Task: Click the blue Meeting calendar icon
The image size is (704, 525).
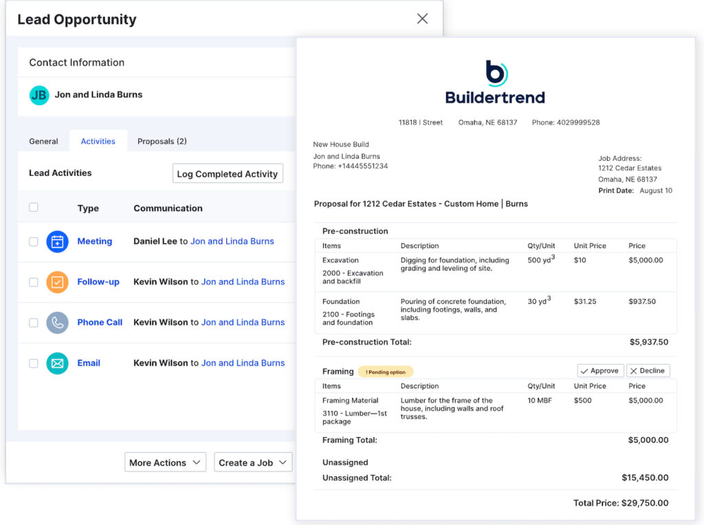Action: 57,242
